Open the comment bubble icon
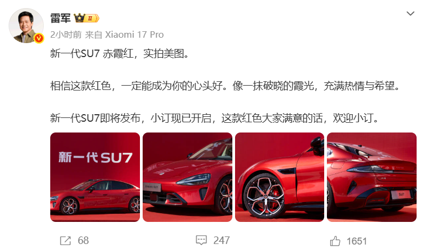This screenshot has height=251, width=422. (202, 240)
